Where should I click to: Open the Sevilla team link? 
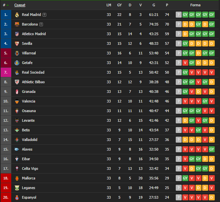[x=27, y=43]
